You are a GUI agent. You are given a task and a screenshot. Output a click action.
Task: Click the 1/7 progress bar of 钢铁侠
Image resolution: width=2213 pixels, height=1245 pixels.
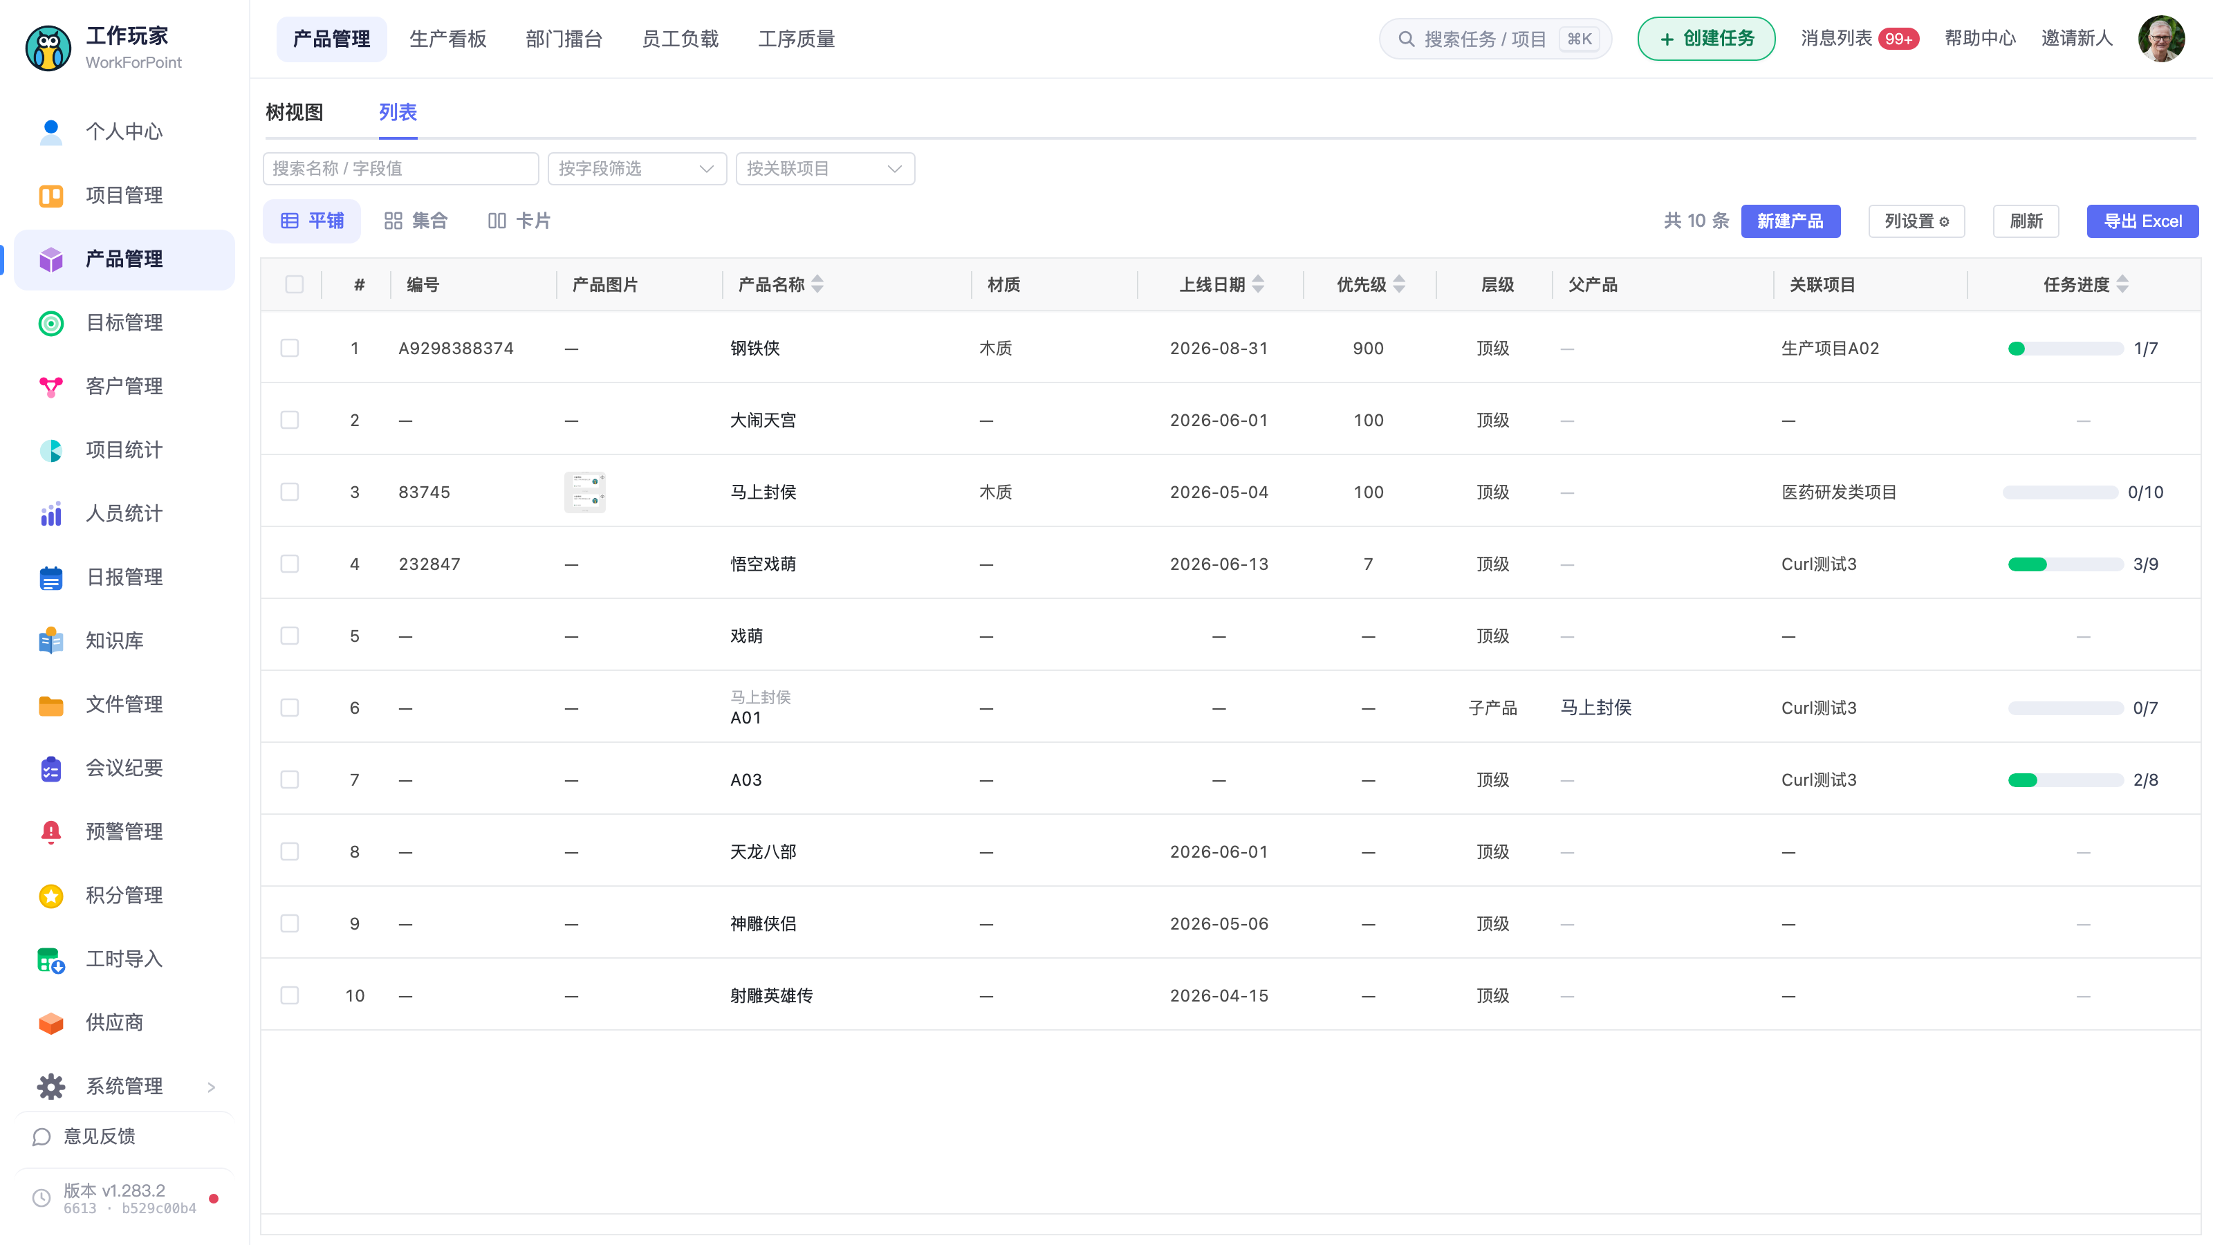tap(2065, 348)
